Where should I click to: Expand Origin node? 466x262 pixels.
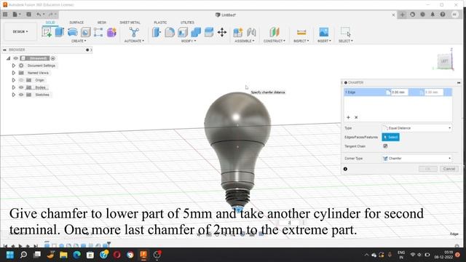pos(14,80)
